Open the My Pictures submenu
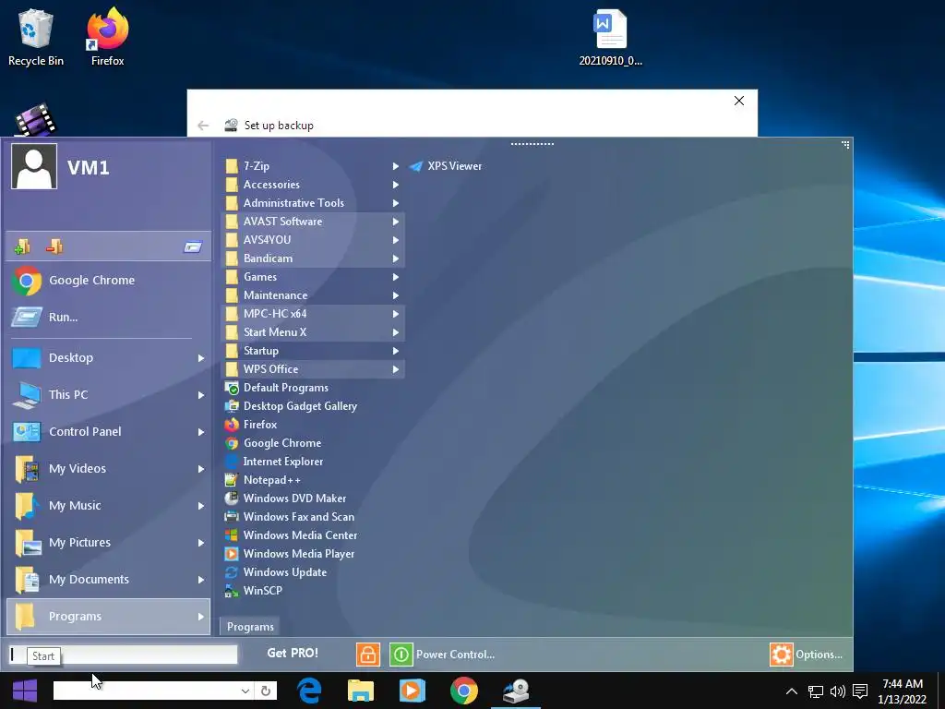Viewport: 945px width, 709px height. [x=109, y=543]
